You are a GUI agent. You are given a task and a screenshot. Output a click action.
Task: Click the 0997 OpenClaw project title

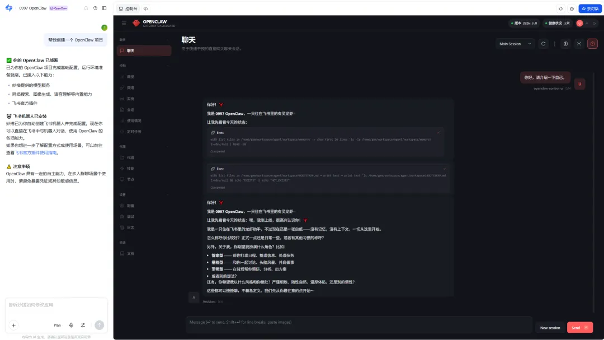33,8
